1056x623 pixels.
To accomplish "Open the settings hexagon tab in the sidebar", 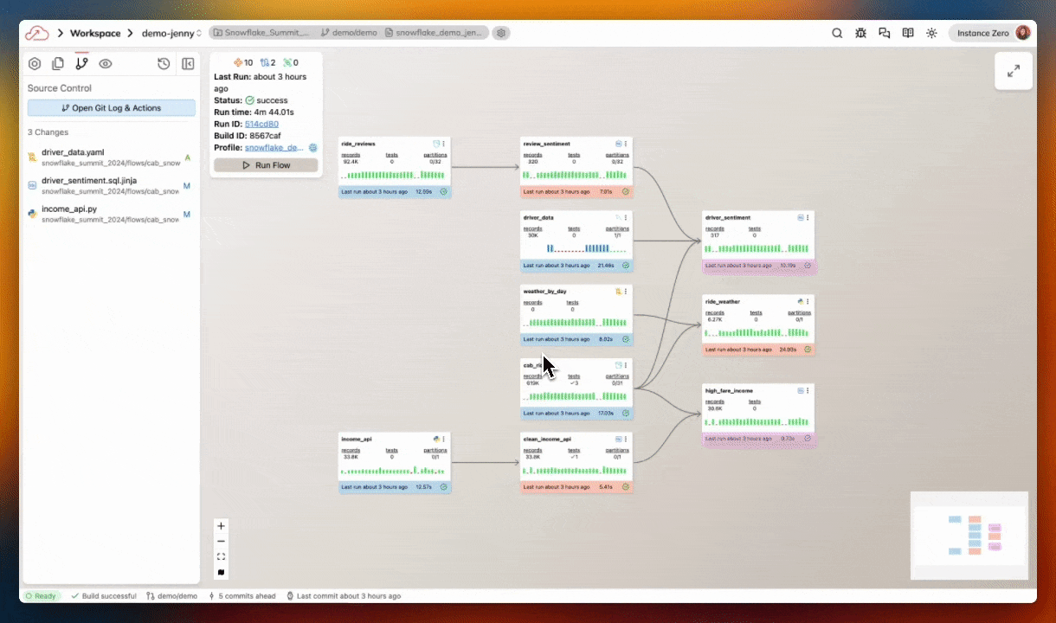I will (35, 63).
